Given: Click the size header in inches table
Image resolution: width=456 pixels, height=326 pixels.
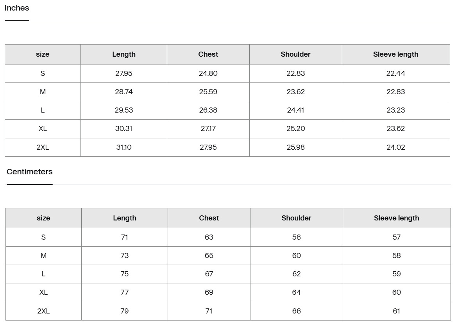Looking at the screenshot, I should tap(43, 54).
